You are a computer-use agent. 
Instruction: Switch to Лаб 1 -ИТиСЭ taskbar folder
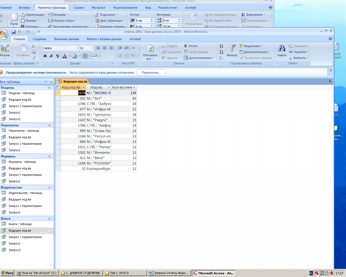point(125,273)
